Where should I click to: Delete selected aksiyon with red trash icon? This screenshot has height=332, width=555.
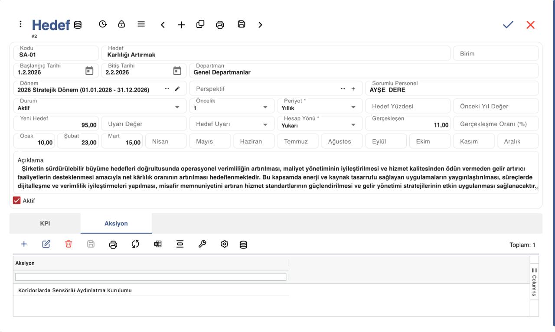pyautogui.click(x=69, y=244)
